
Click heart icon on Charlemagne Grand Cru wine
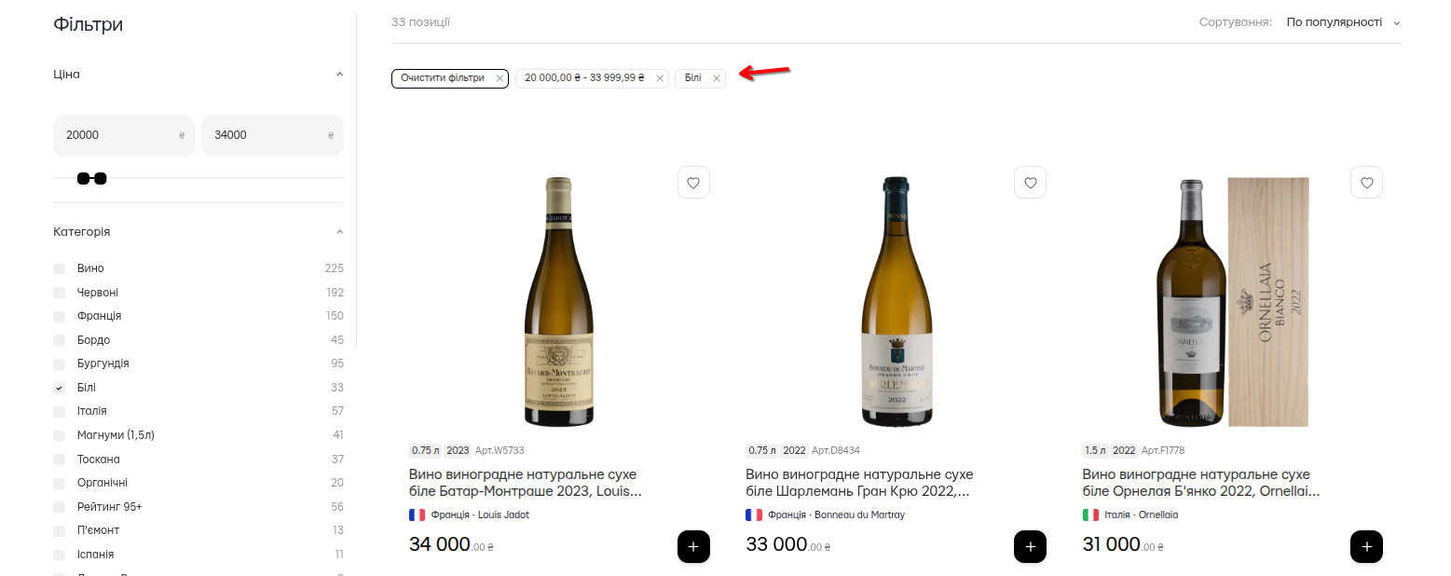1030,183
